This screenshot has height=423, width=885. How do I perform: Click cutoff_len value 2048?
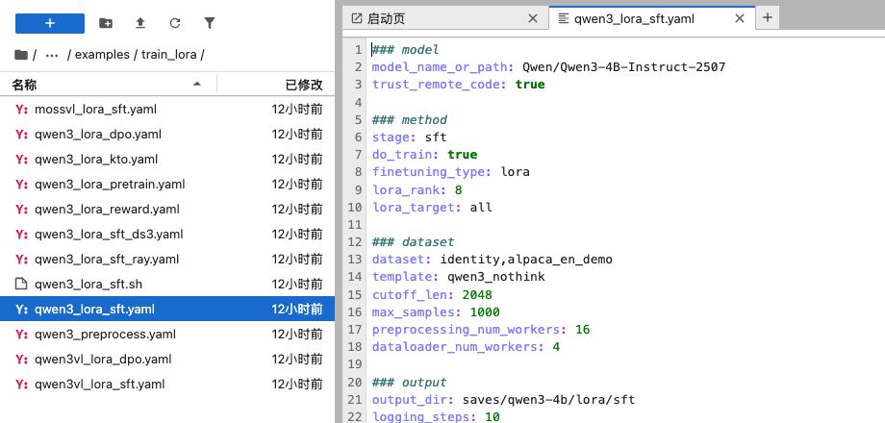[477, 294]
